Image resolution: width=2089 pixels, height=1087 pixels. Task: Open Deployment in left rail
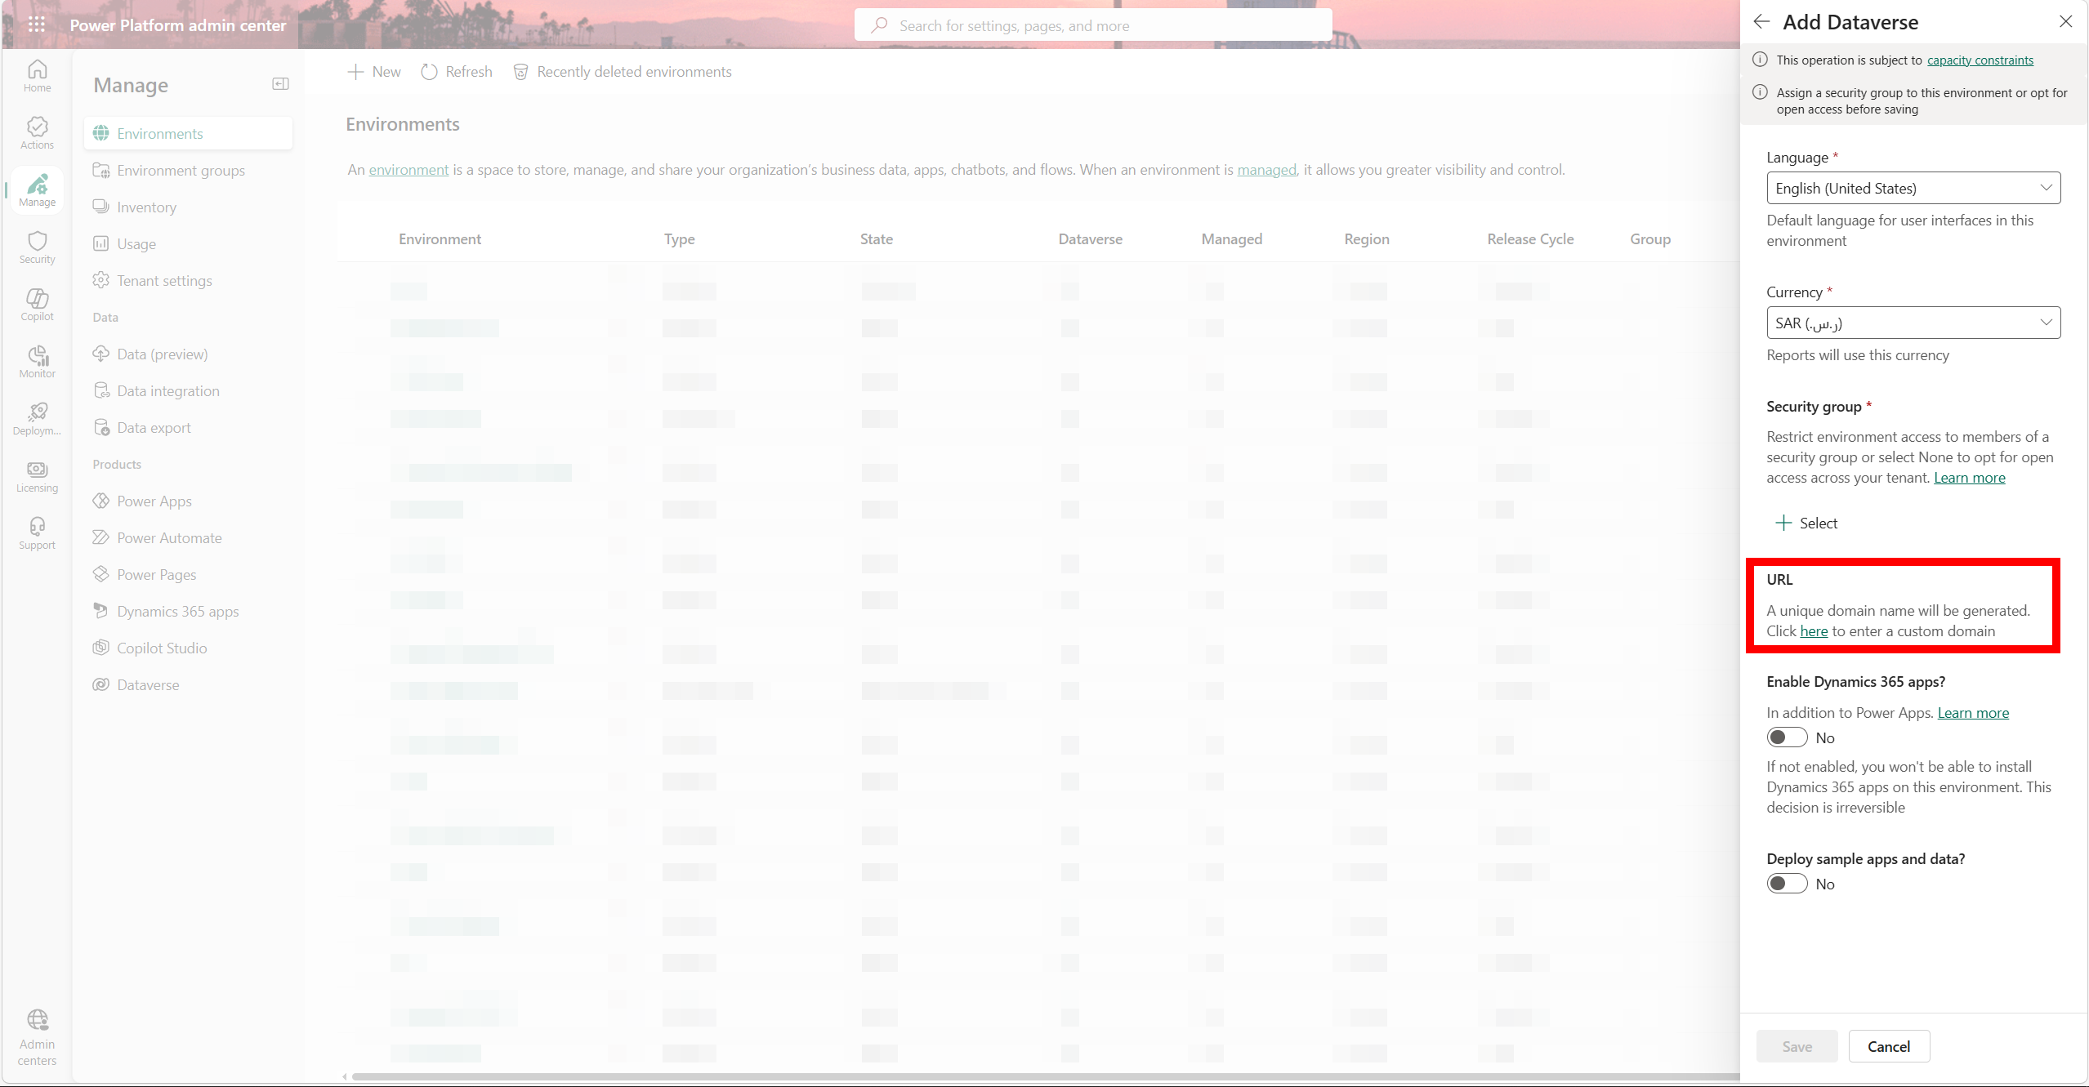pyautogui.click(x=37, y=419)
